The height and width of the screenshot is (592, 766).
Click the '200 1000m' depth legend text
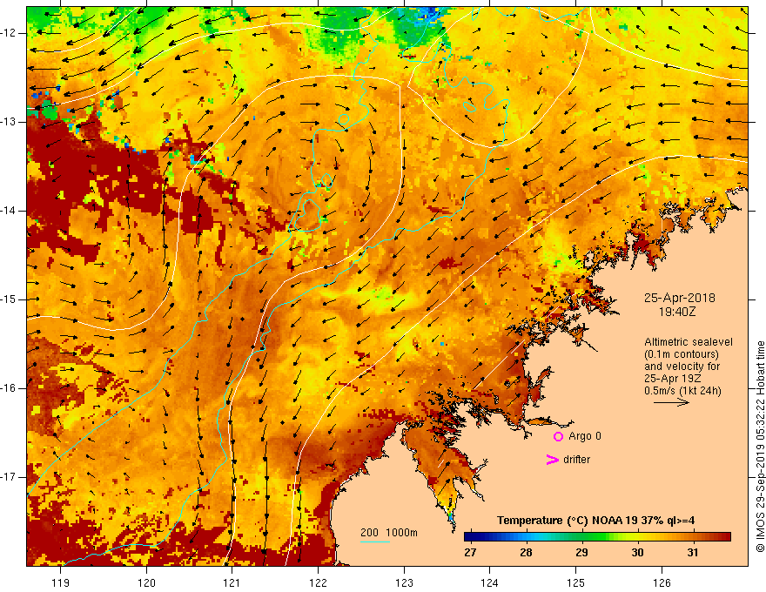point(389,533)
